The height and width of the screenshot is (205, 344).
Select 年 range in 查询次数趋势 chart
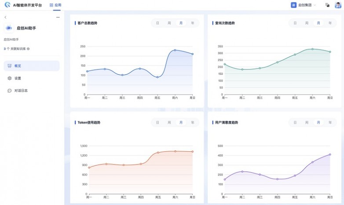(x=330, y=23)
